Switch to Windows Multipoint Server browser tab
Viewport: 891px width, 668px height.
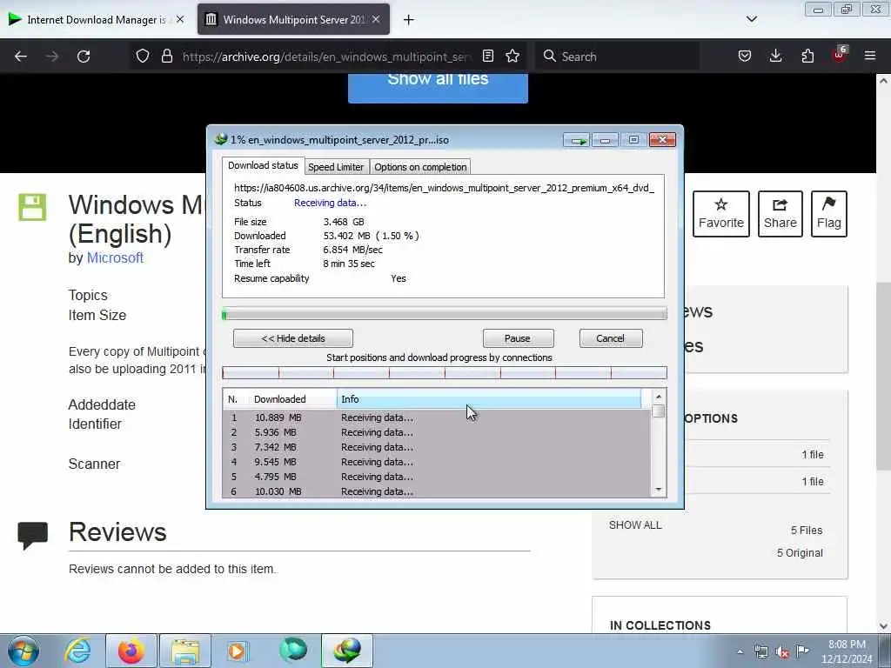click(x=293, y=19)
